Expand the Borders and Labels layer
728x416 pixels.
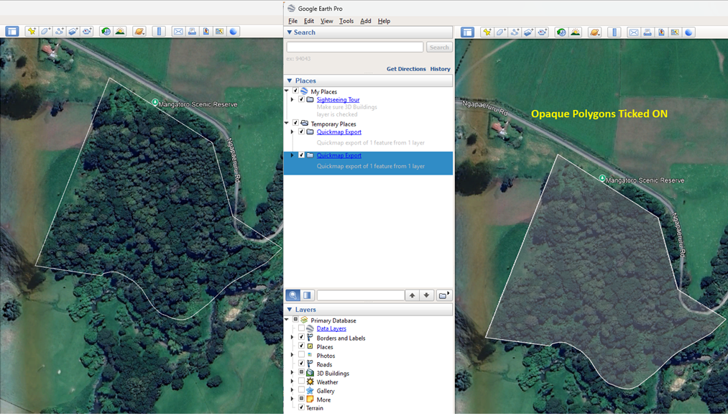(x=292, y=338)
